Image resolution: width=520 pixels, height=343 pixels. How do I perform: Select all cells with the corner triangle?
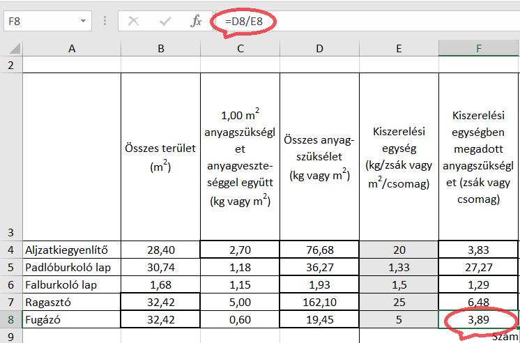pos(14,49)
